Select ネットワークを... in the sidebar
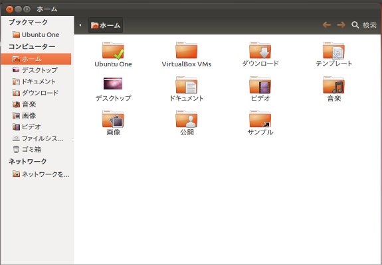 tap(41, 174)
